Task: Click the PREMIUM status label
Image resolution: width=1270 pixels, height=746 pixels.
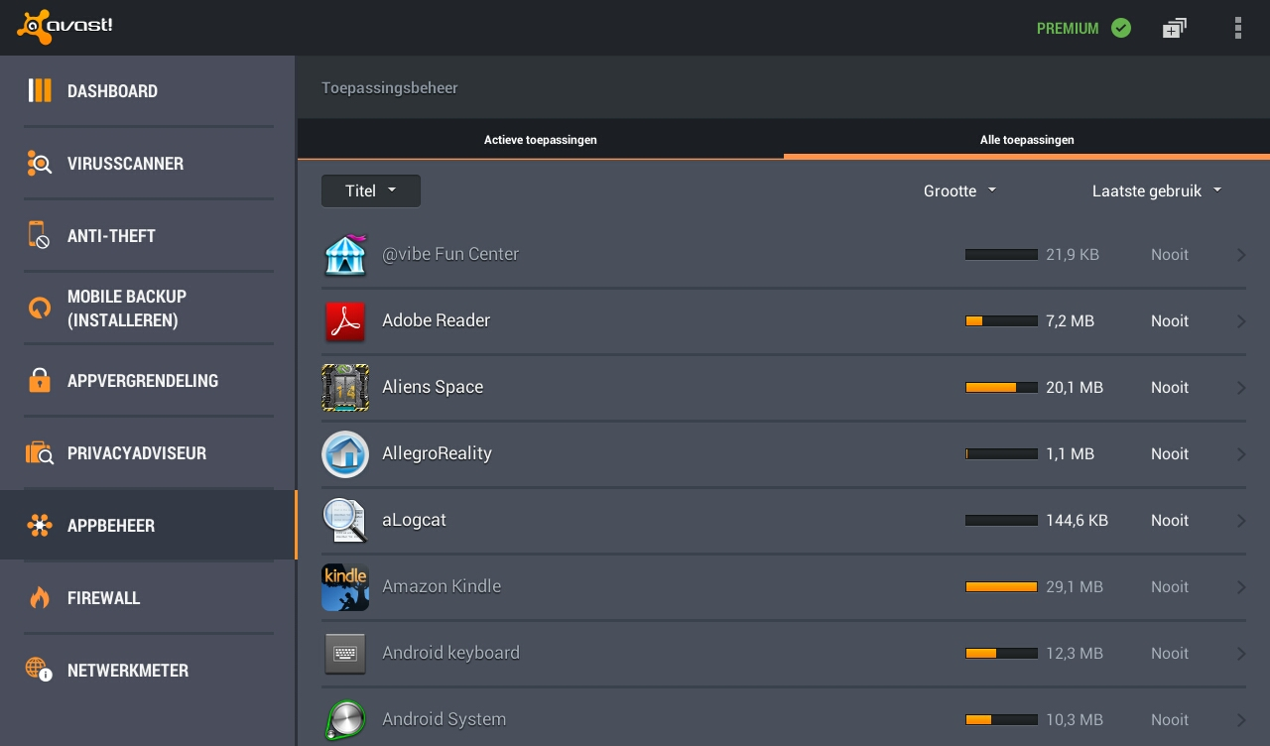Action: click(1068, 29)
